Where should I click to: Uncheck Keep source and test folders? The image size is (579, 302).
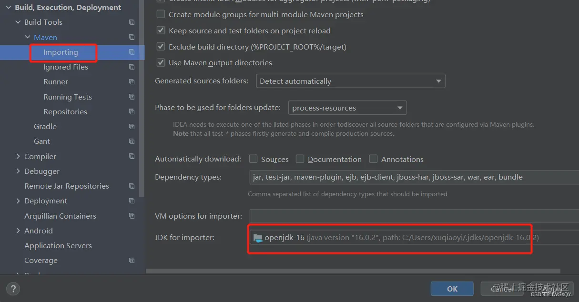(161, 30)
